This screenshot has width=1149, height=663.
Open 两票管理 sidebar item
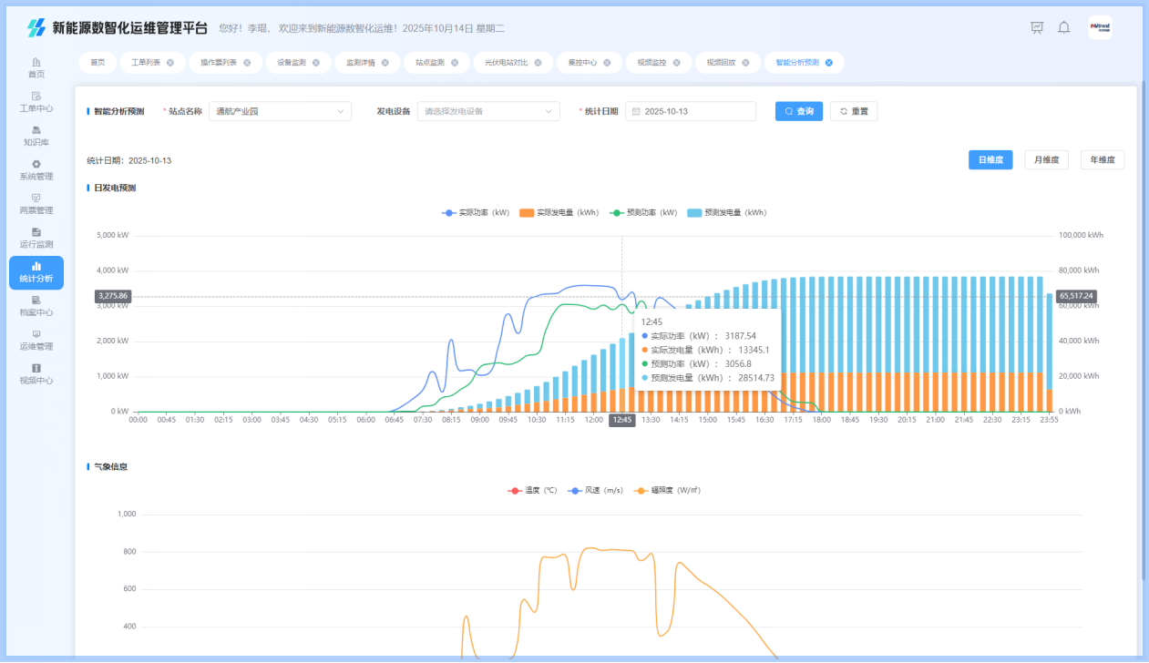pos(36,203)
